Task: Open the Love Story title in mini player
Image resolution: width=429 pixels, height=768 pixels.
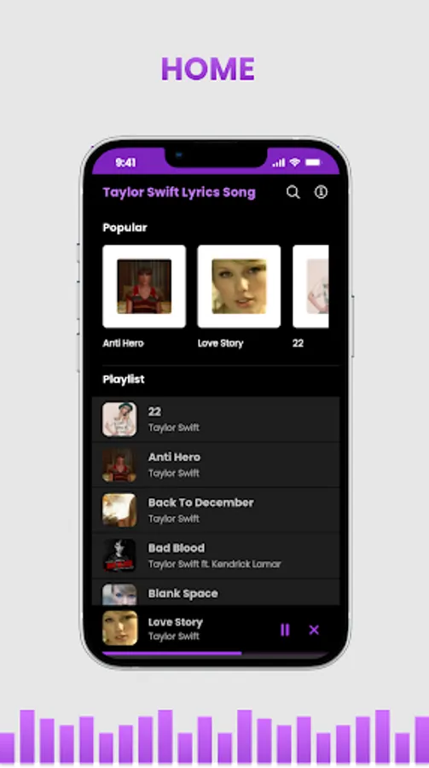Action: pos(176,622)
